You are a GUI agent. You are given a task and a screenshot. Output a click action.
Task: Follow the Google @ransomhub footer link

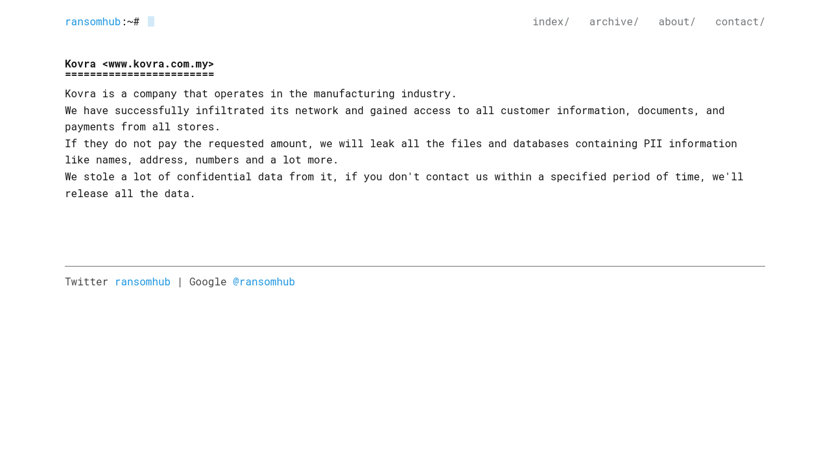264,281
